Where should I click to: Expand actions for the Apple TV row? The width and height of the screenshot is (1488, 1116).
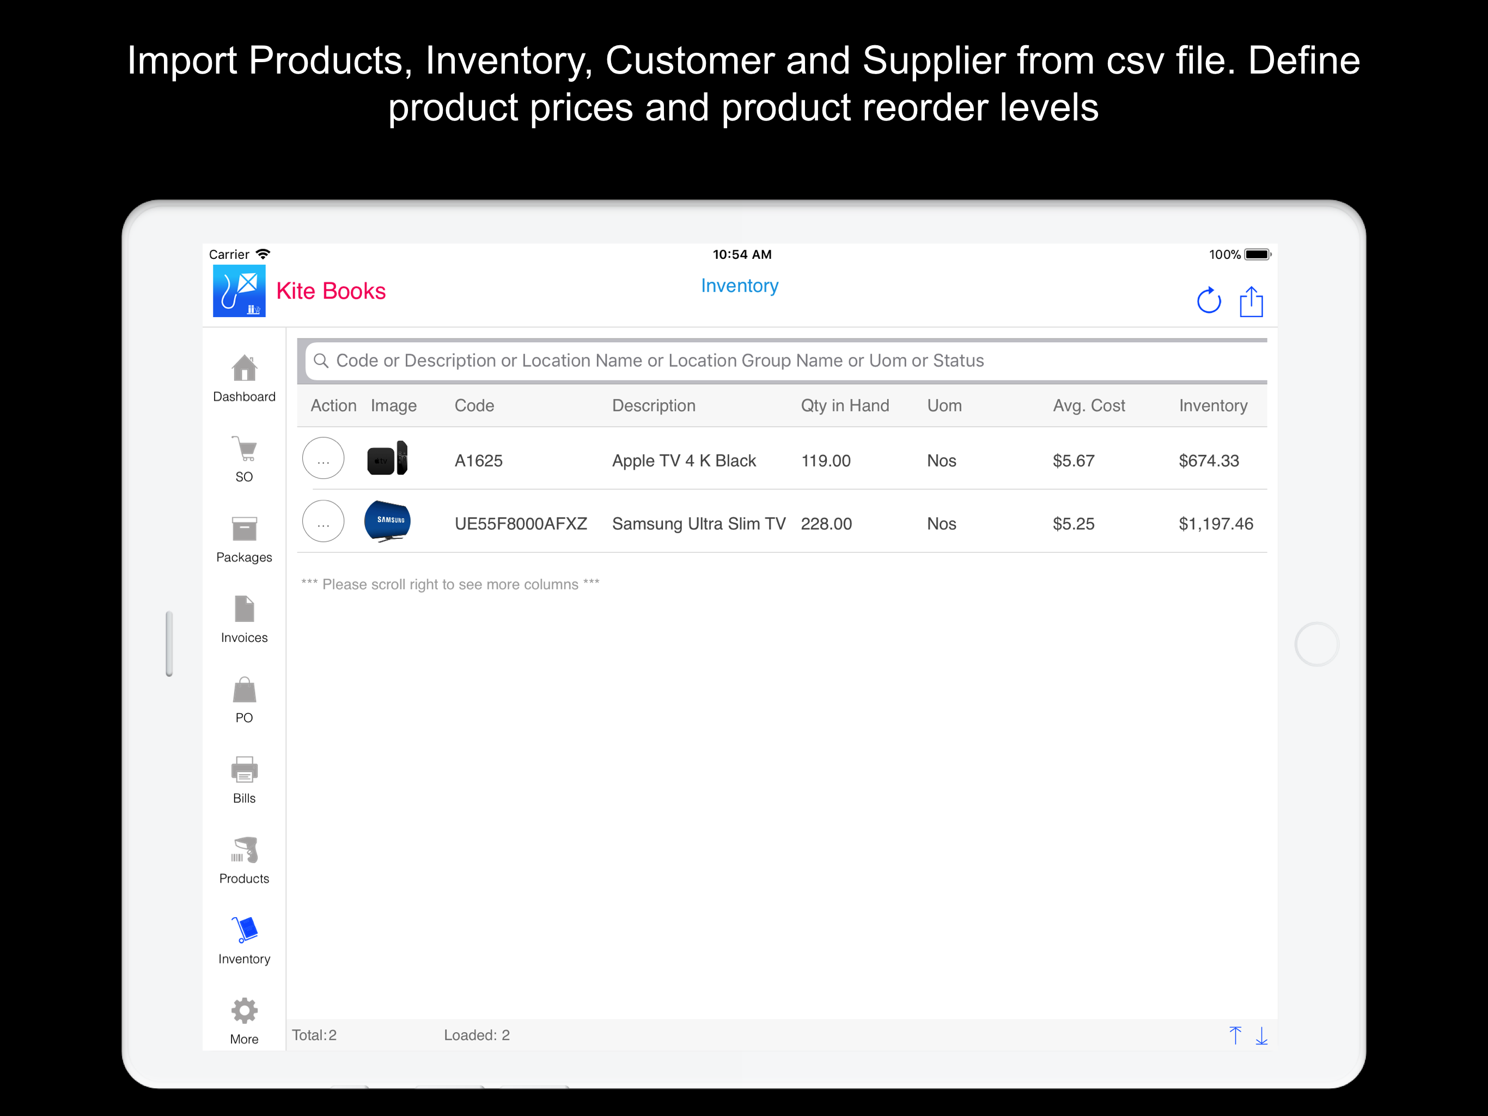tap(323, 458)
